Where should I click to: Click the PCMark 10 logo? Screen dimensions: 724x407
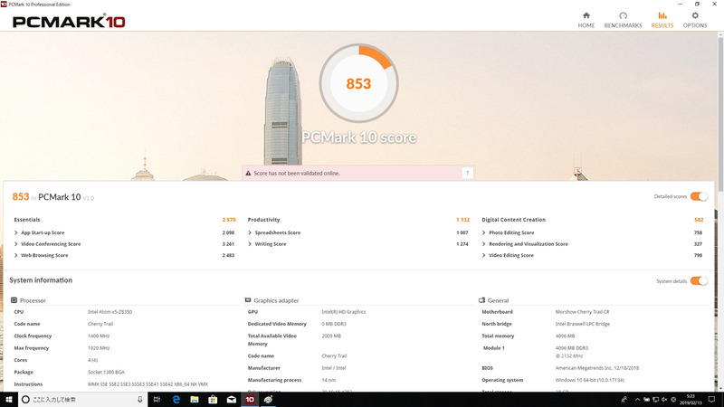tap(69, 21)
